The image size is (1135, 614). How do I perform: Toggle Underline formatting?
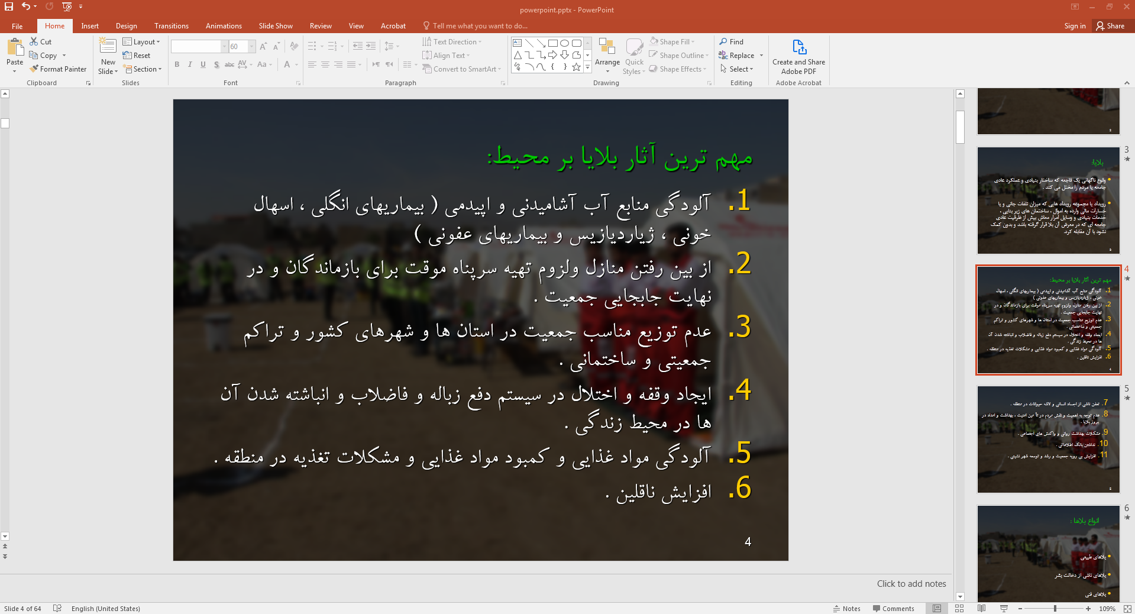(x=203, y=64)
